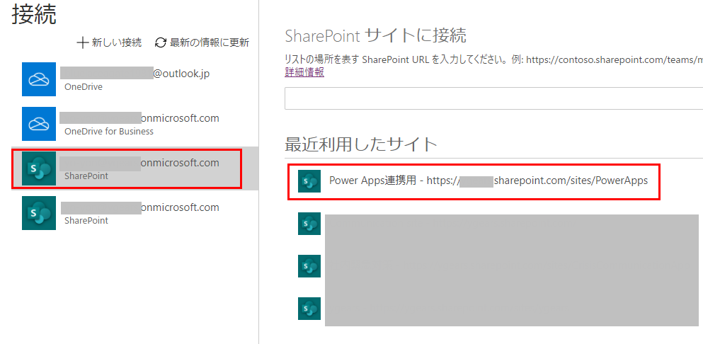
Task: Click the SharePoint URL input field
Action: coord(493,98)
